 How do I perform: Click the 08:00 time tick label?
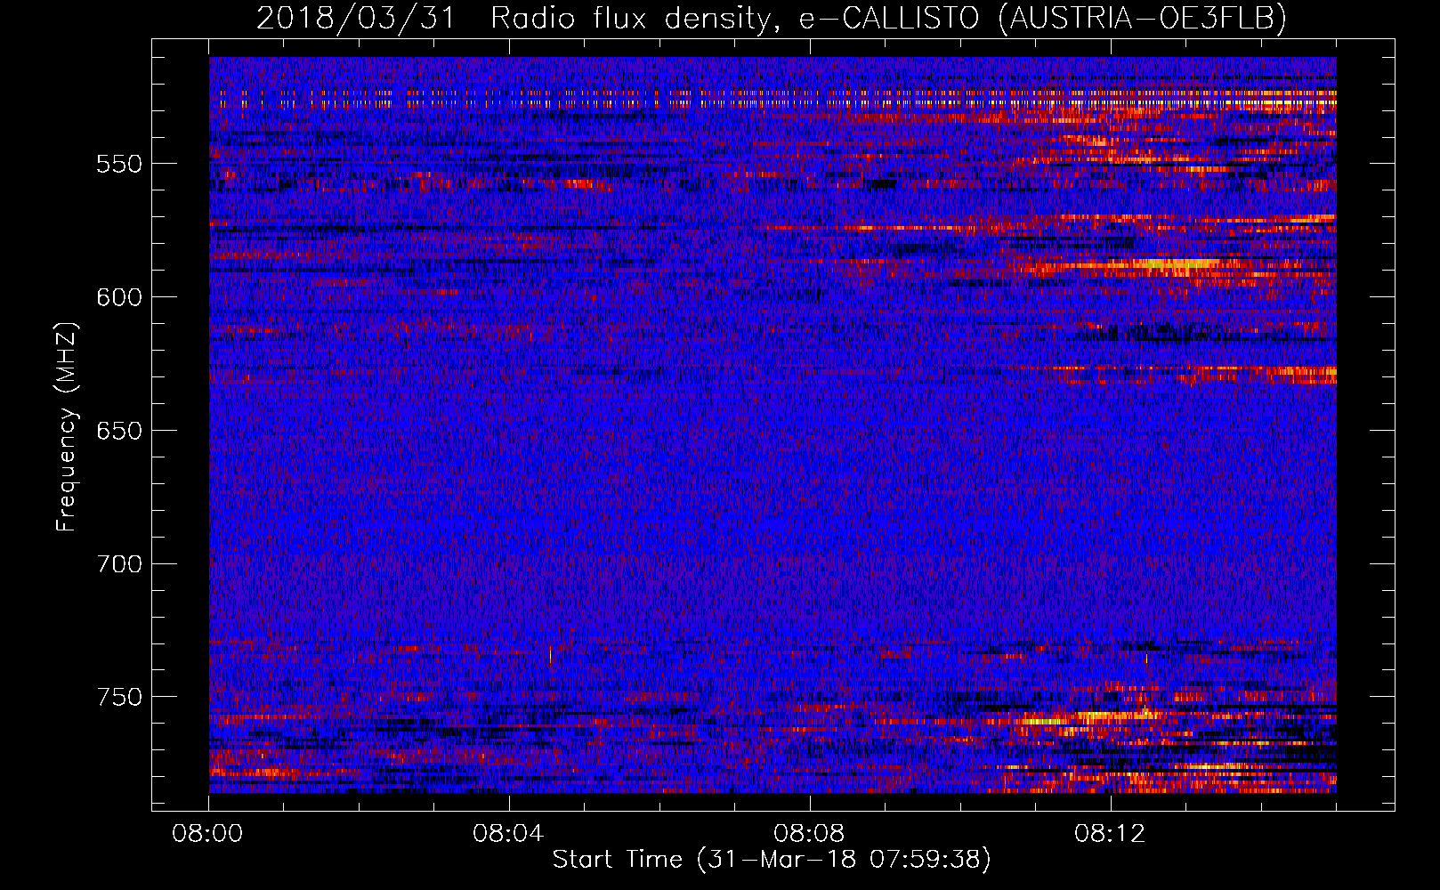[x=208, y=834]
